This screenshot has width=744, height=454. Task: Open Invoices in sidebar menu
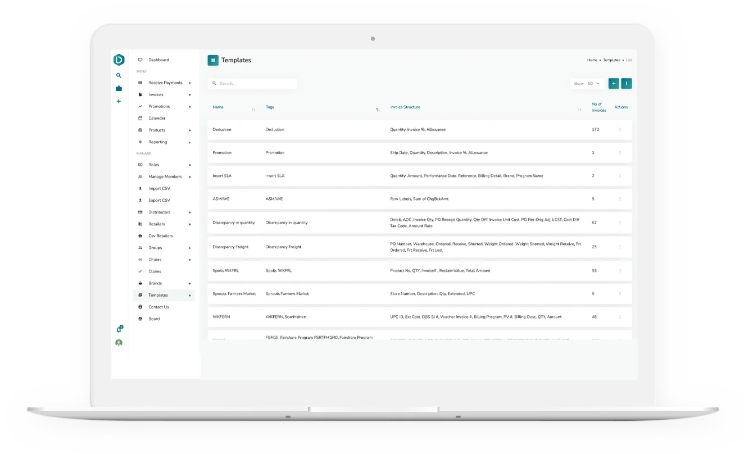pyautogui.click(x=156, y=94)
